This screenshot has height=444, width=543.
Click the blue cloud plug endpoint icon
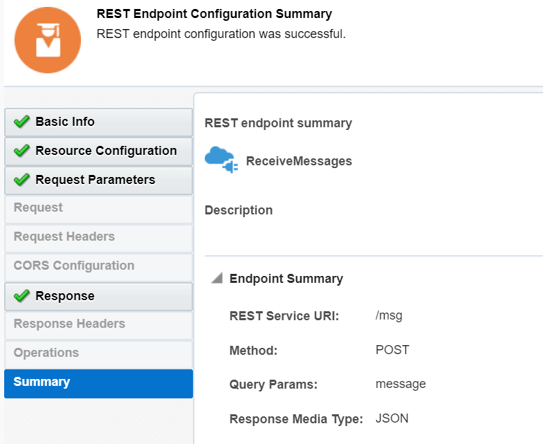[x=221, y=160]
